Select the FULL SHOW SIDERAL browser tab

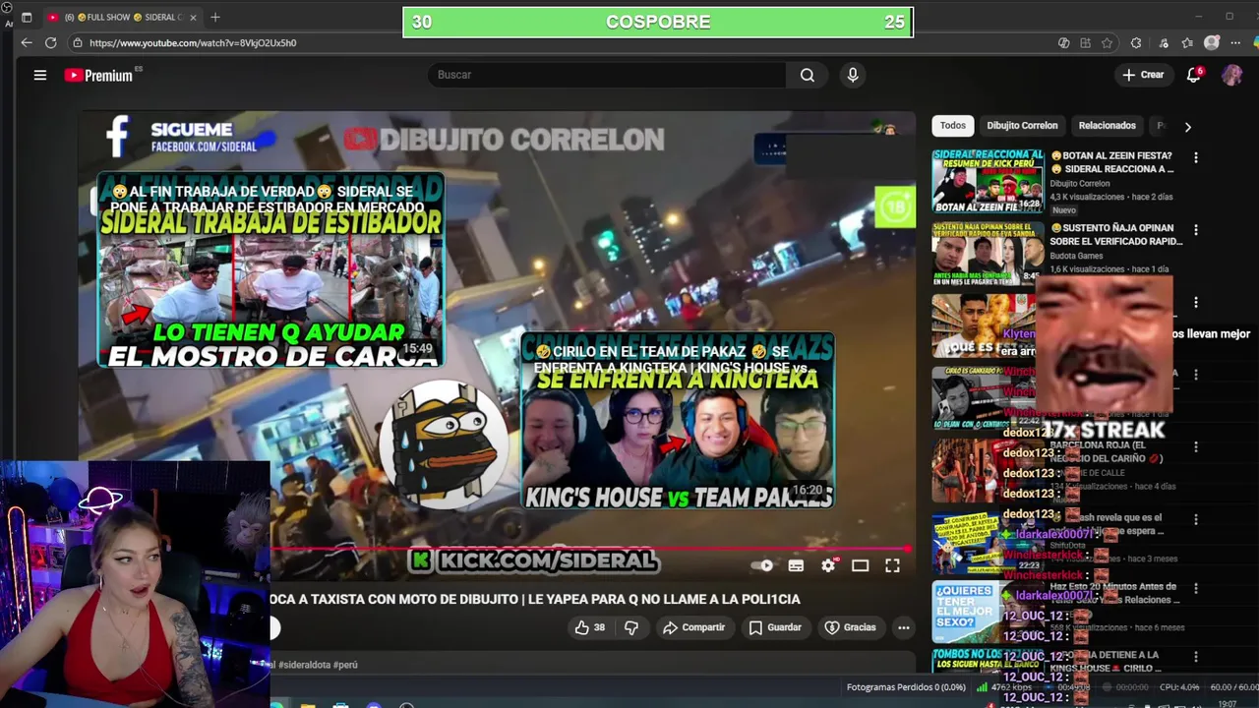click(121, 17)
